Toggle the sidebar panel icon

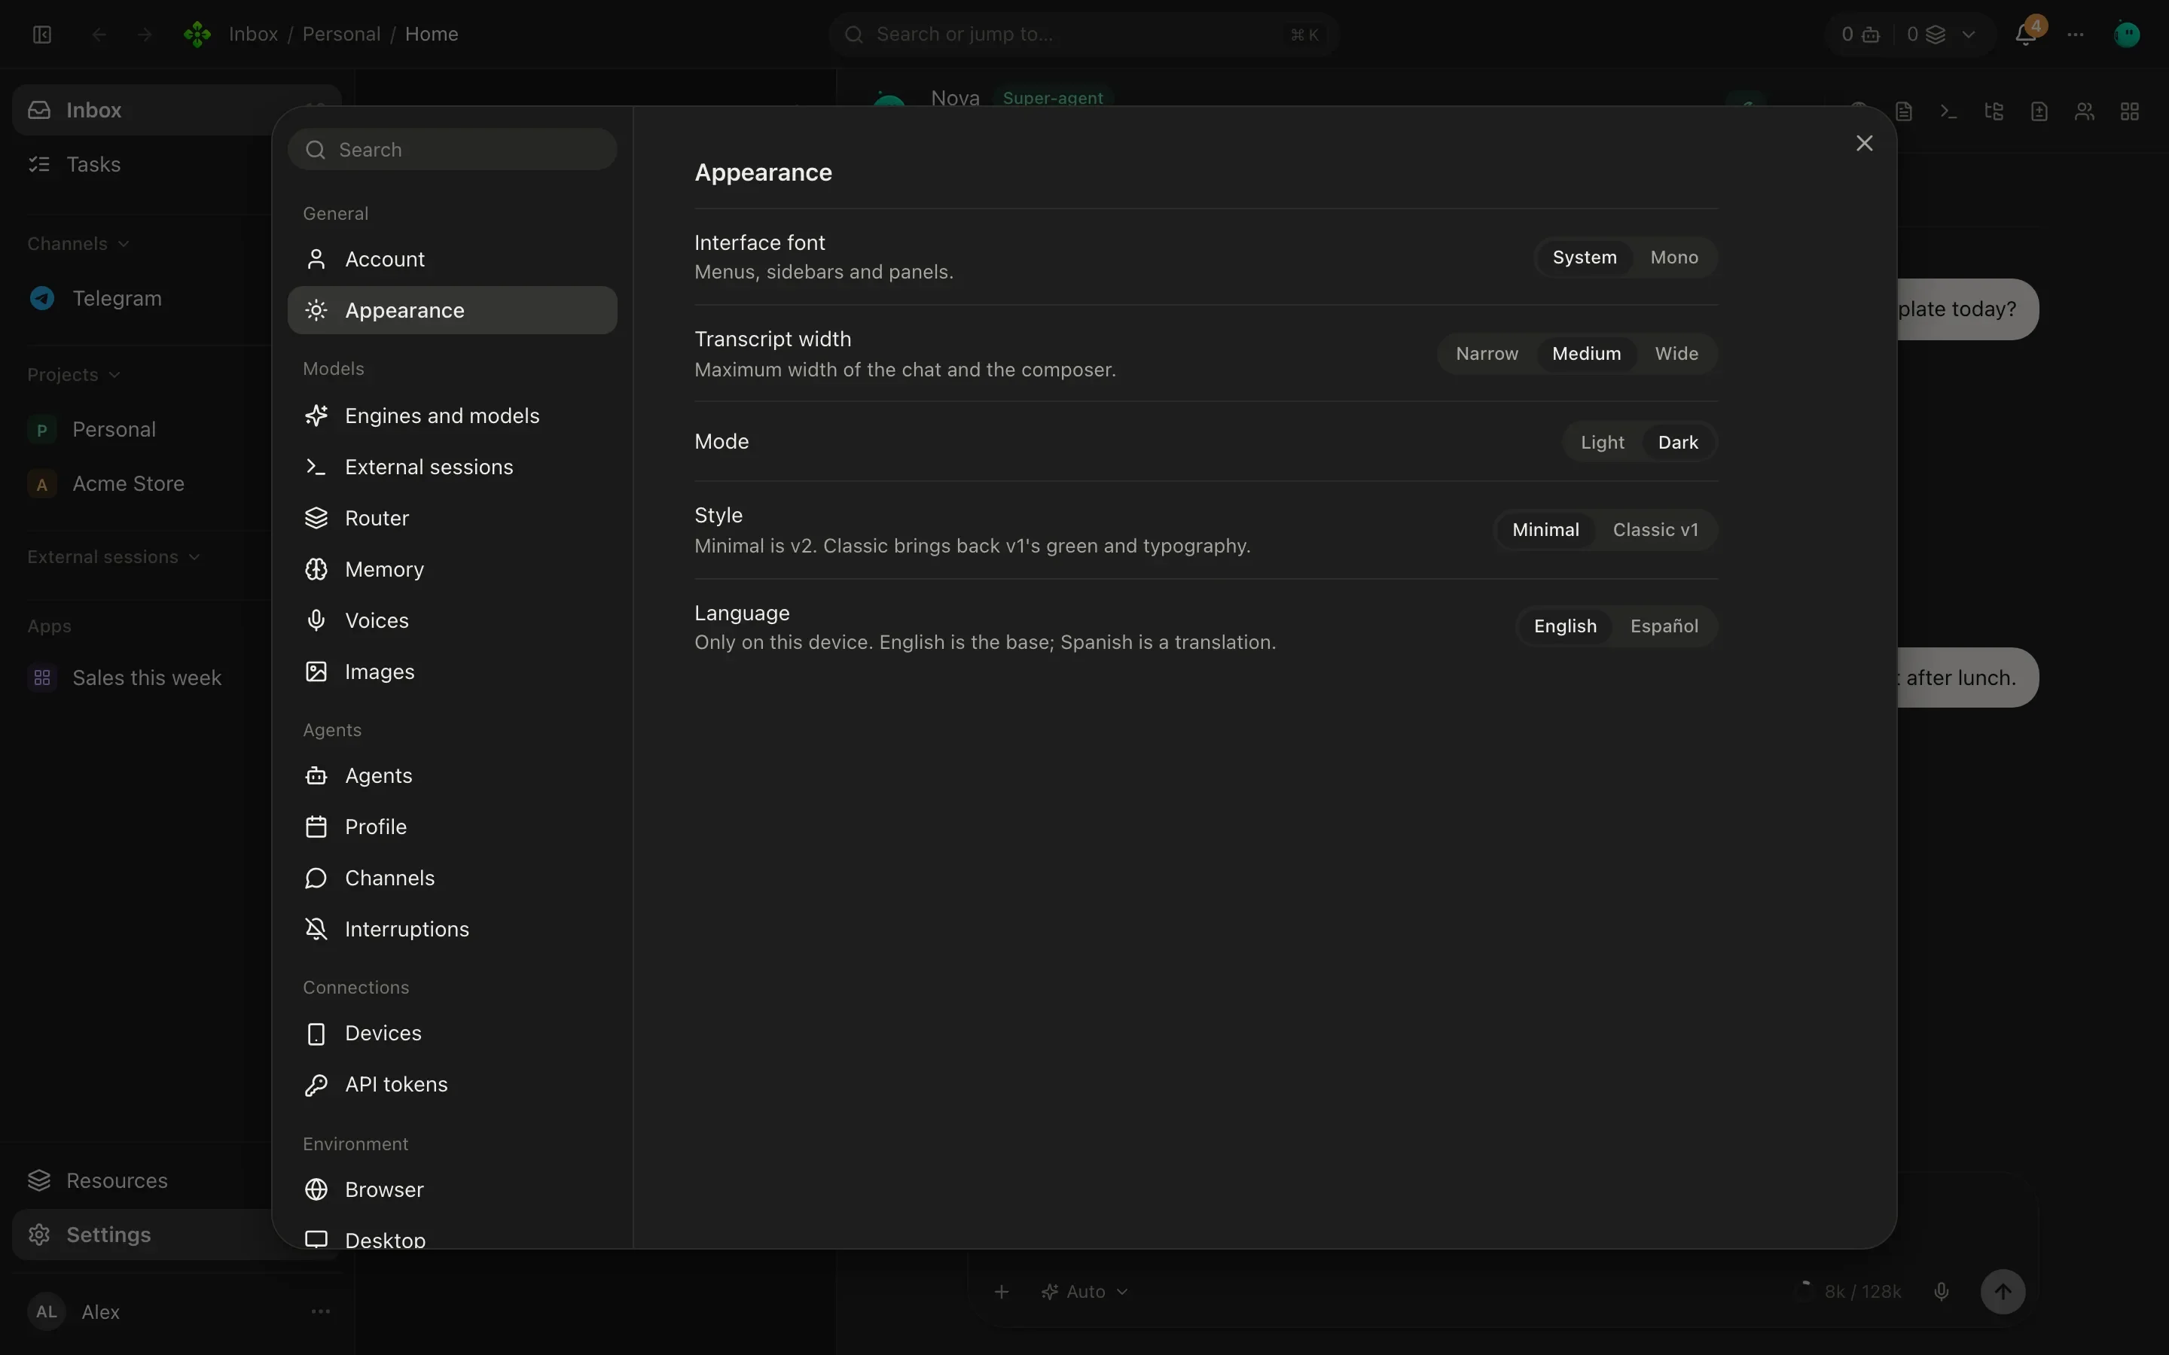(x=42, y=34)
